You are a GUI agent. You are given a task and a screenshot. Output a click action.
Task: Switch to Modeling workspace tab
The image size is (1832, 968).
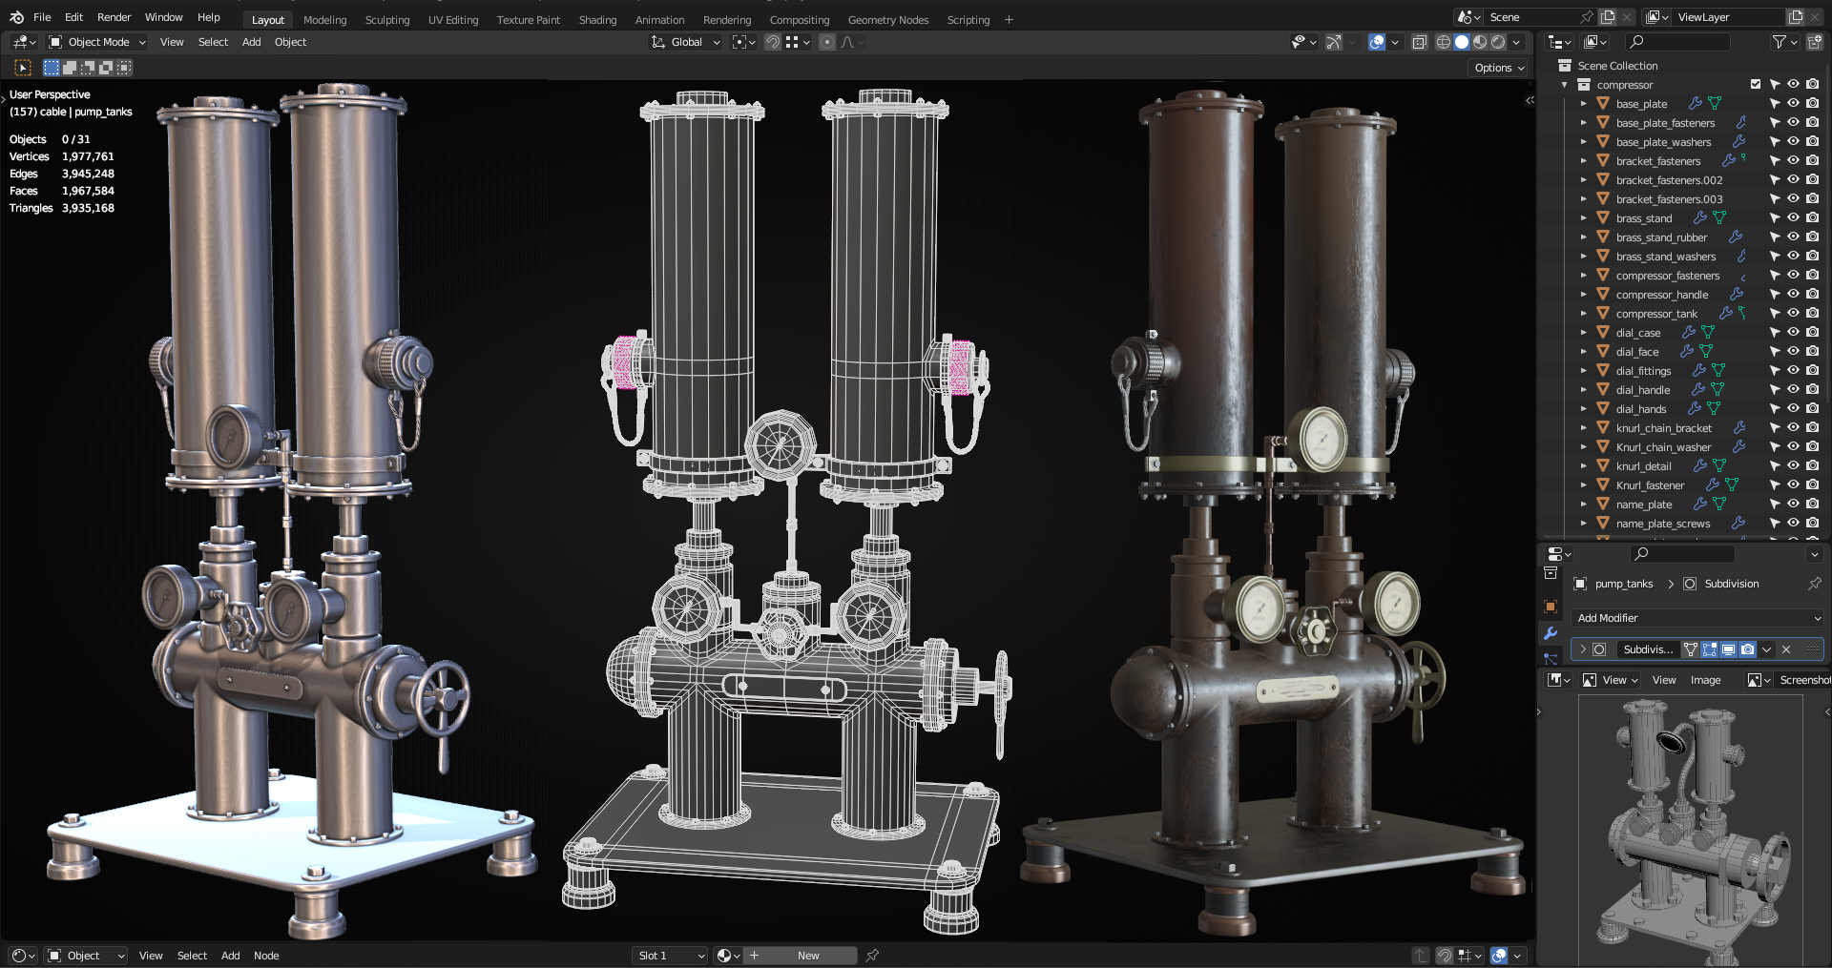324,20
